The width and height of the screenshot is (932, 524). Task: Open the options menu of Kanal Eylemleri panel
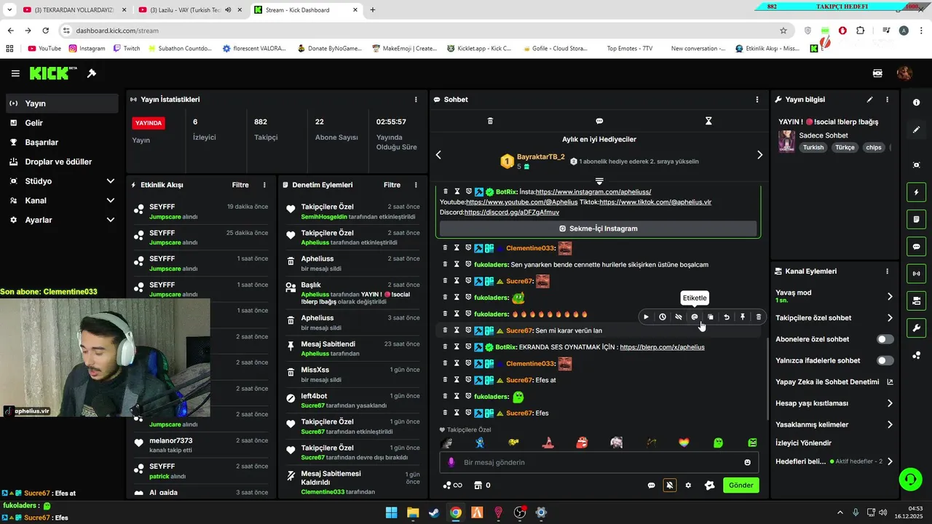pos(887,271)
